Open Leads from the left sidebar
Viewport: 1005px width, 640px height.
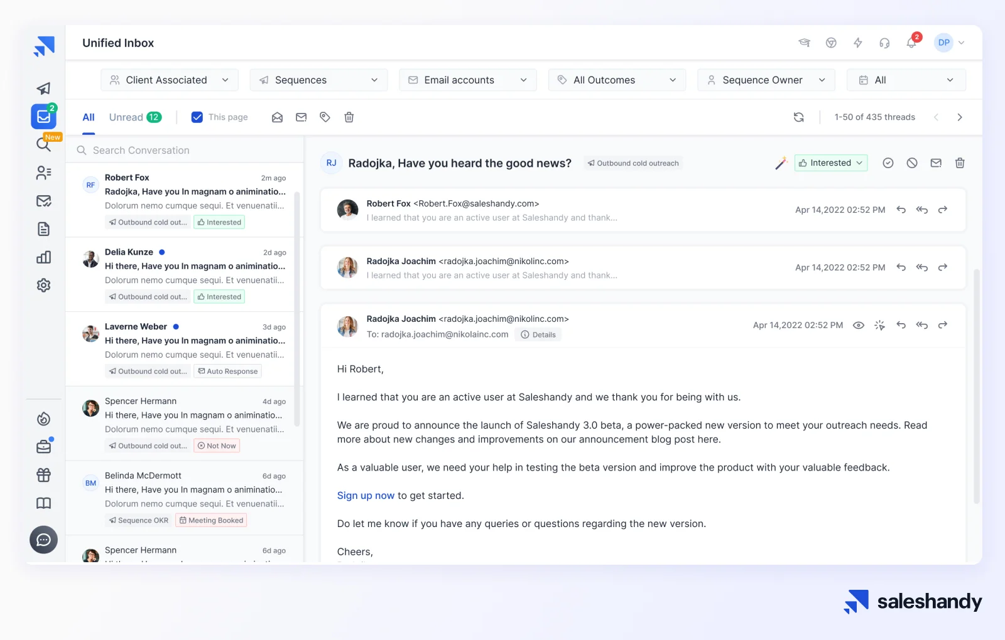click(x=43, y=173)
